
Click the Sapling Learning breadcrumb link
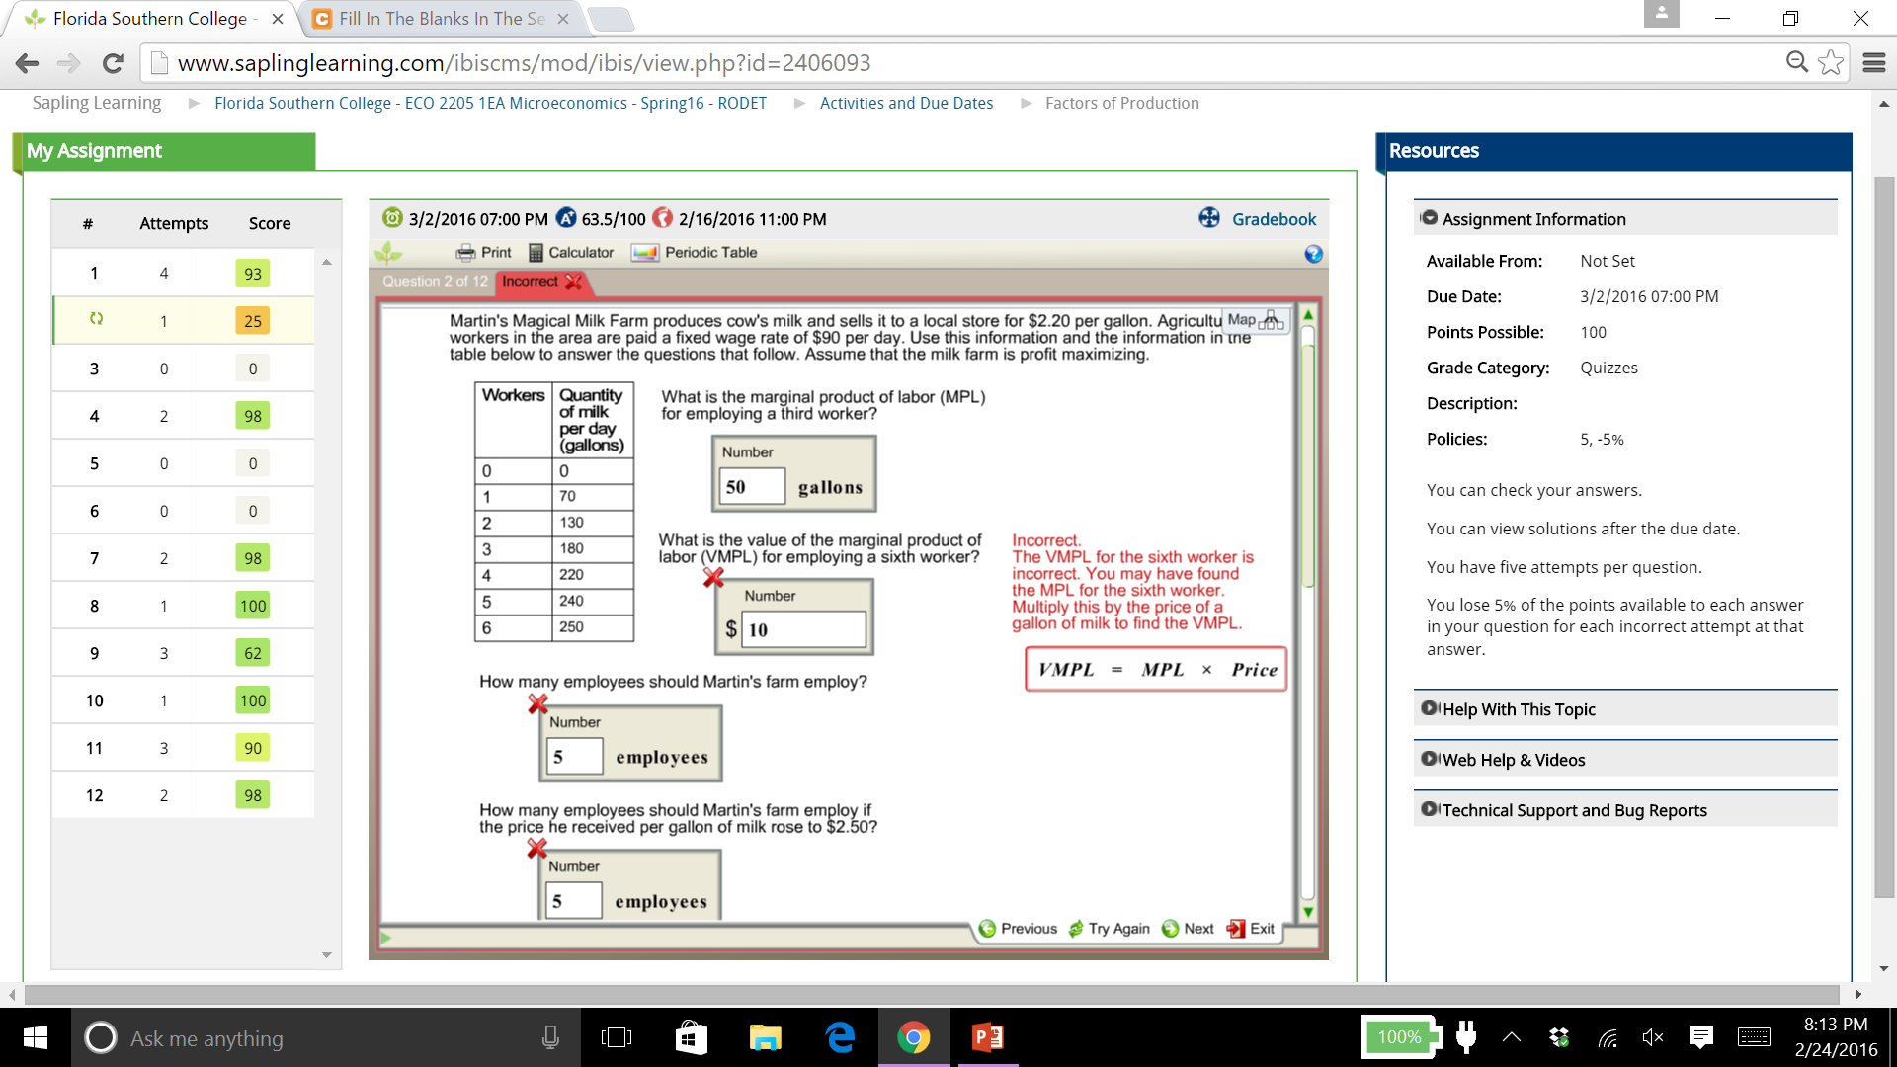pos(94,103)
